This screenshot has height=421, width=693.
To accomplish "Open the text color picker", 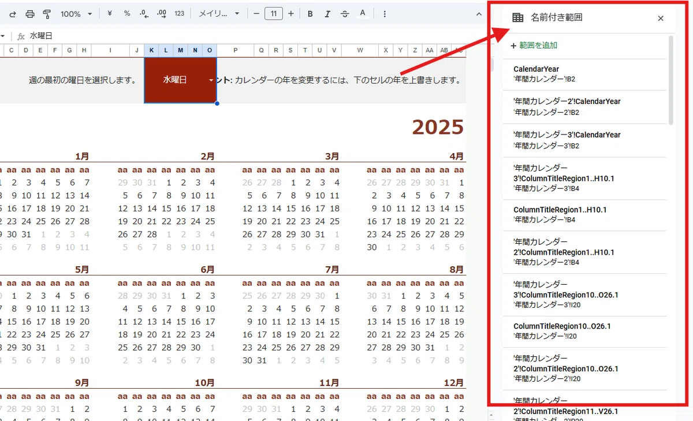I will coord(363,13).
